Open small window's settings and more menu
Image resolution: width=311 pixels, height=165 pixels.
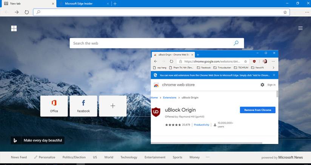point(273,62)
